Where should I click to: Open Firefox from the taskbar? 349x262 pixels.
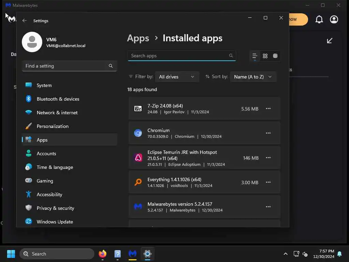(103, 254)
